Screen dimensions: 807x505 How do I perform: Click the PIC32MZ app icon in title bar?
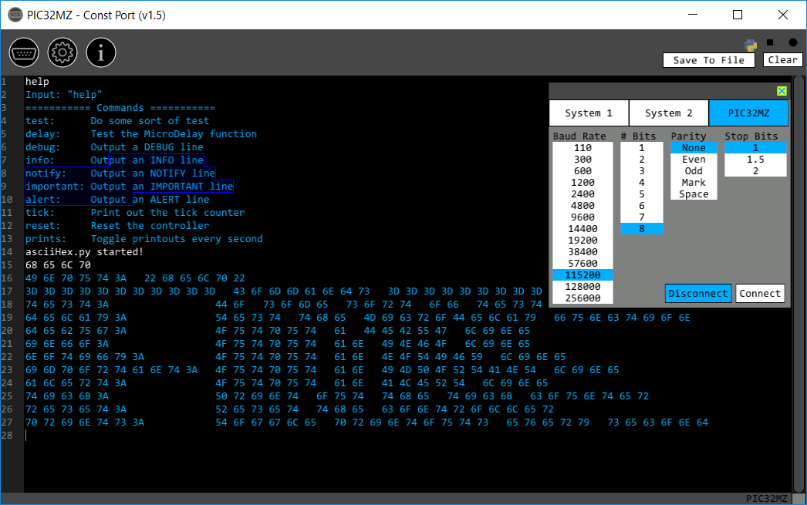[x=15, y=15]
